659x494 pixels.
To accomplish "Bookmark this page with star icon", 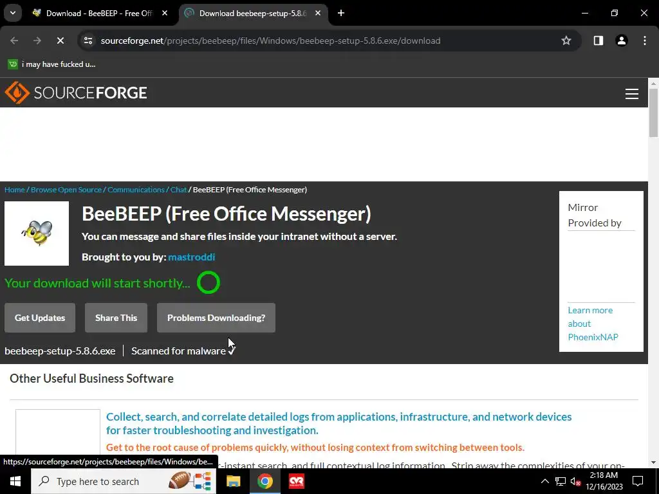I will point(566,41).
